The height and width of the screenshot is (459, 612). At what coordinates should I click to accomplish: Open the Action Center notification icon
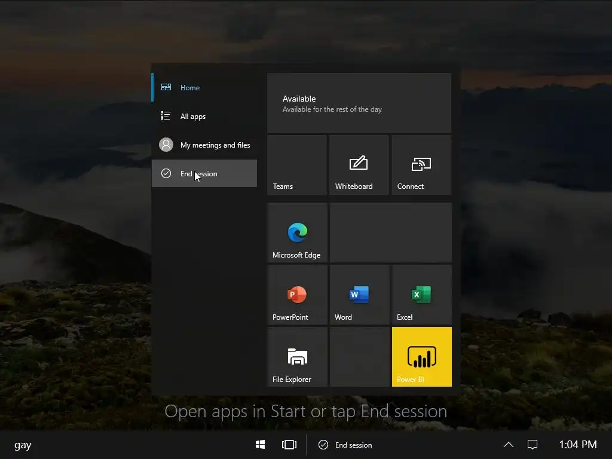point(533,445)
